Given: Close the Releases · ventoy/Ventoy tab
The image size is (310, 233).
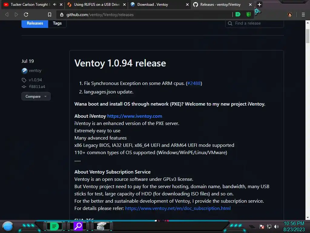Looking at the screenshot, I should pyautogui.click(x=250, y=4).
